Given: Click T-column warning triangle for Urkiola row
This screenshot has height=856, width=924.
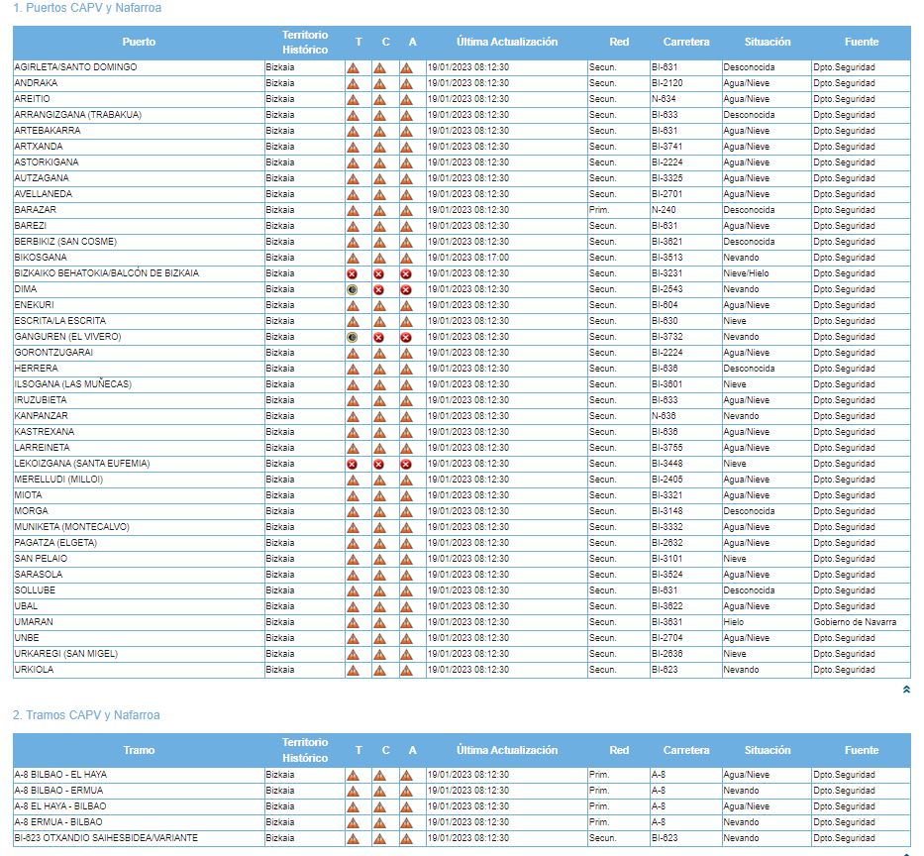Looking at the screenshot, I should pyautogui.click(x=353, y=670).
